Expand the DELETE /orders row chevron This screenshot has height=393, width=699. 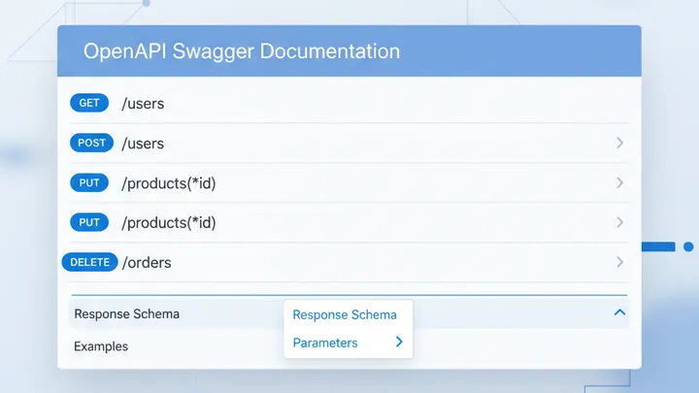point(619,262)
